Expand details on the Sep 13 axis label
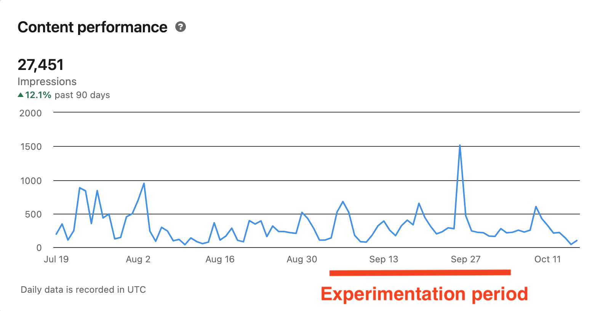 point(384,259)
